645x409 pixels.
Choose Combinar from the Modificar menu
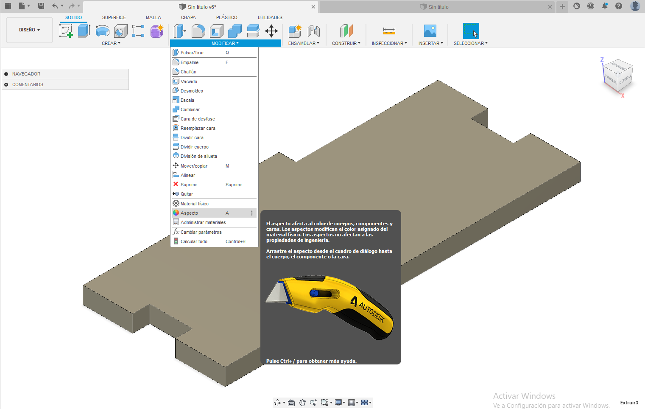pos(214,109)
